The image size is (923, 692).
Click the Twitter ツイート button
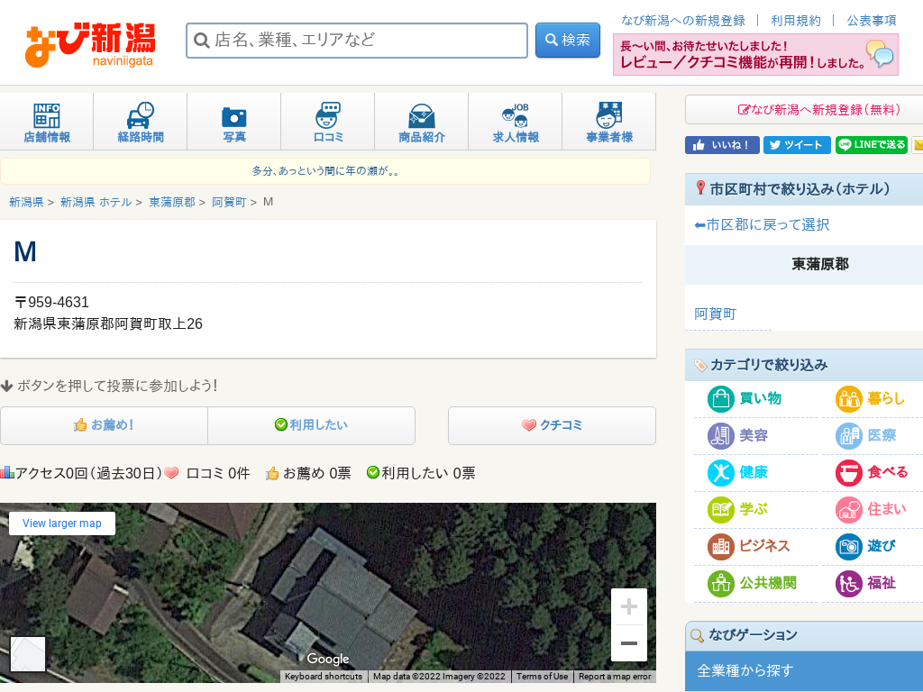(797, 145)
